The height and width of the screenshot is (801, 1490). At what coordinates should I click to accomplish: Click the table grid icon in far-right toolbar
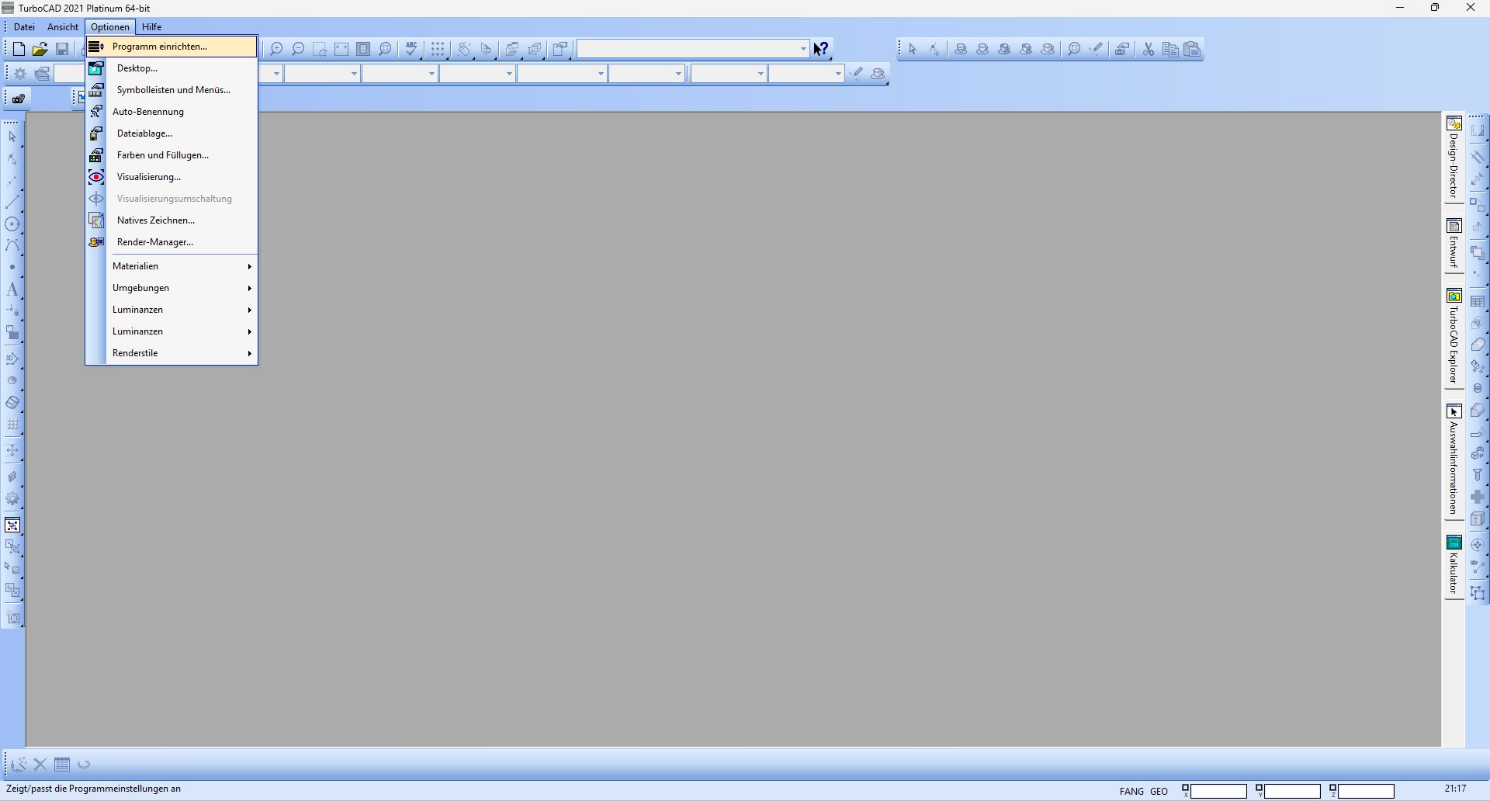[1478, 301]
